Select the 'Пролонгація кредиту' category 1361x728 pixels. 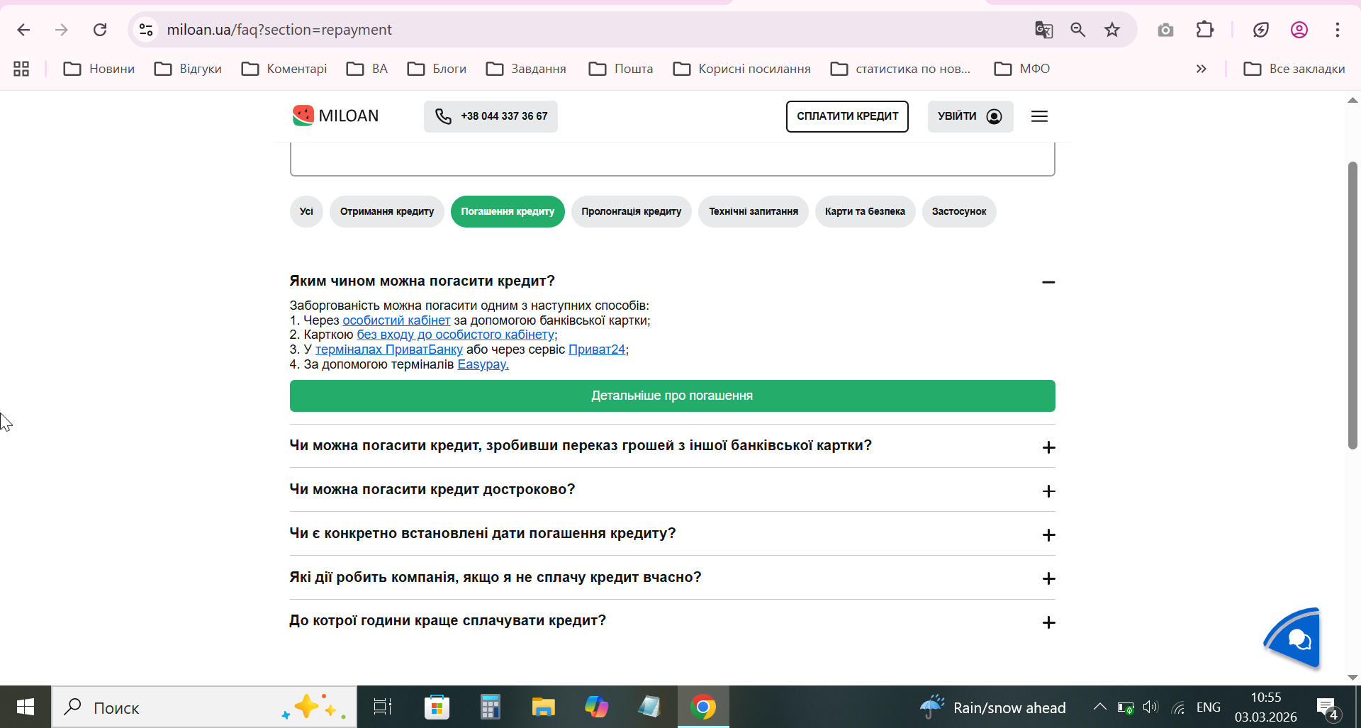tap(632, 211)
